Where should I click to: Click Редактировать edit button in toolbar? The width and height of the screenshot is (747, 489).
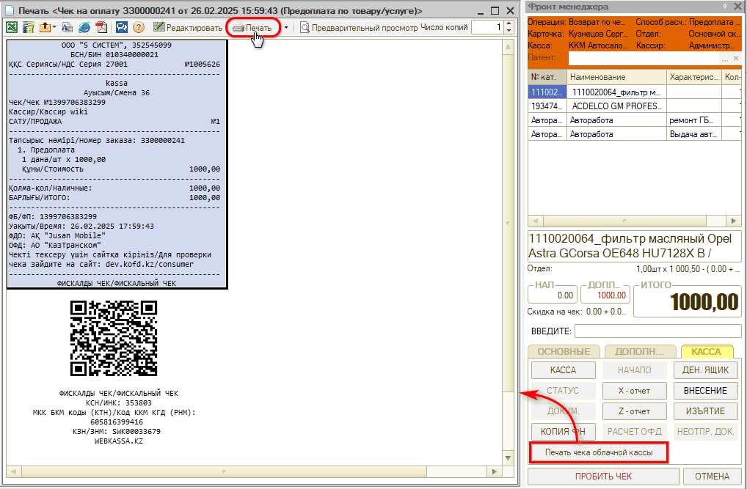pyautogui.click(x=188, y=28)
